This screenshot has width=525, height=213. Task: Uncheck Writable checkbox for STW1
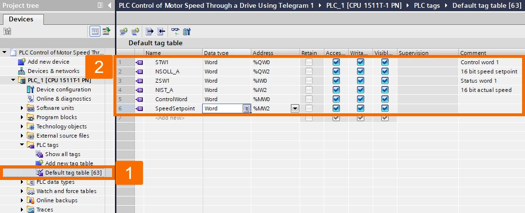(x=360, y=62)
